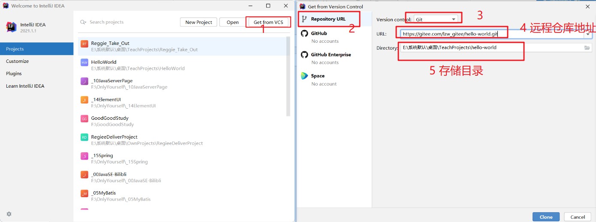Open Reggie_Take_Out project name
596x222 pixels.
click(x=110, y=43)
